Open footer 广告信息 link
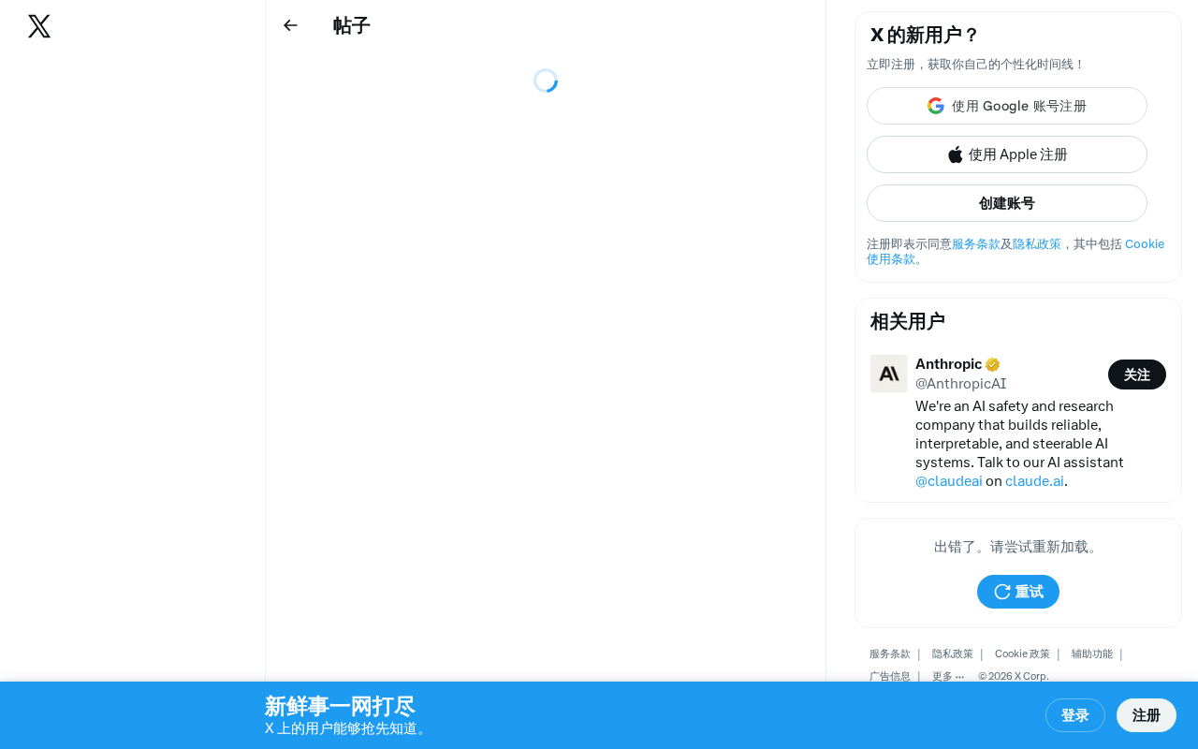The height and width of the screenshot is (749, 1198). (x=890, y=676)
